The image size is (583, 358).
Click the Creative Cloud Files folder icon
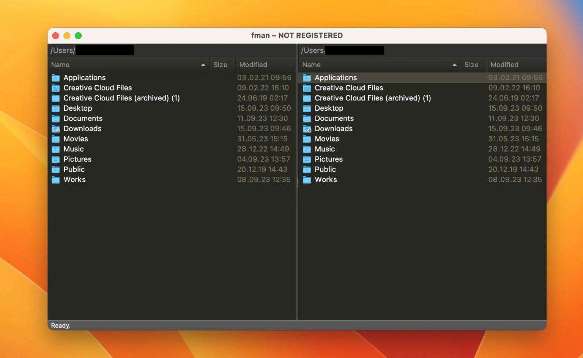tap(55, 88)
